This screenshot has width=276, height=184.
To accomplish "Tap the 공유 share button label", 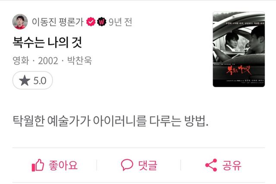I will tap(232, 165).
